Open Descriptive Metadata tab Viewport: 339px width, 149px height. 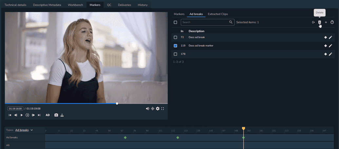point(47,5)
